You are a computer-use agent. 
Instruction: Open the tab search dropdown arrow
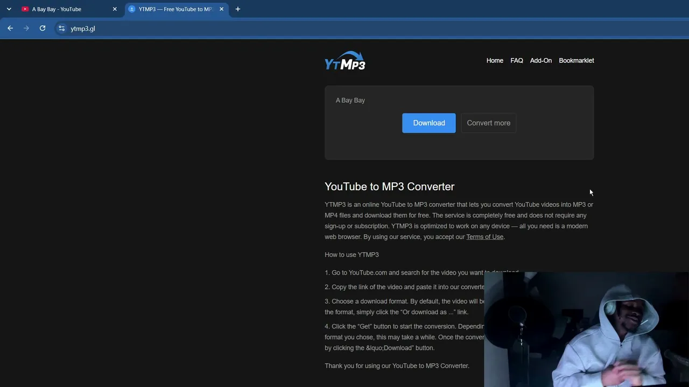tap(9, 9)
